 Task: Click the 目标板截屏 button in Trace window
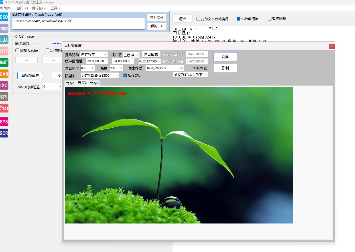pos(30,76)
